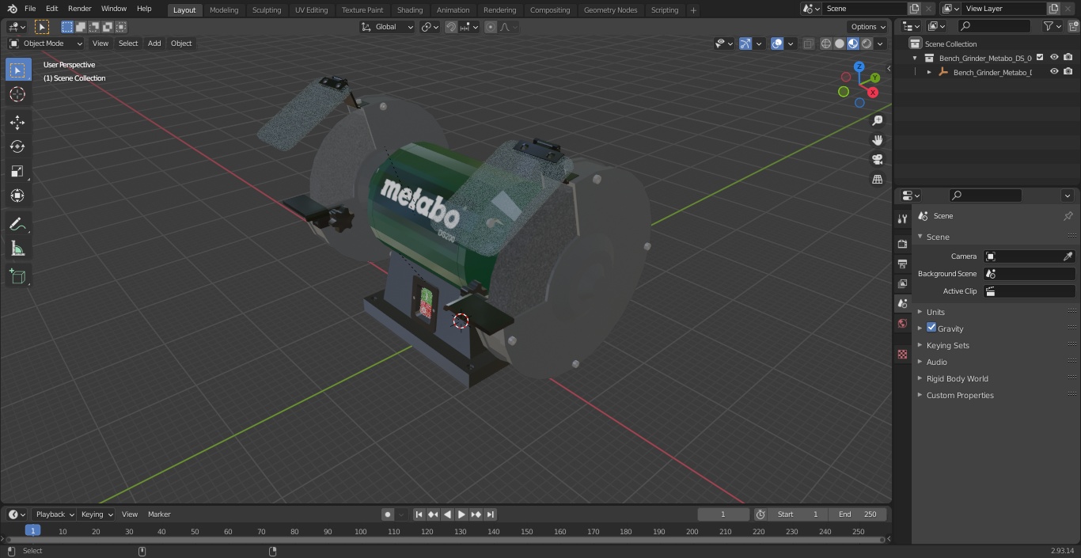This screenshot has height=558, width=1081.
Task: Open the timeline Keying popover
Action: [97, 514]
